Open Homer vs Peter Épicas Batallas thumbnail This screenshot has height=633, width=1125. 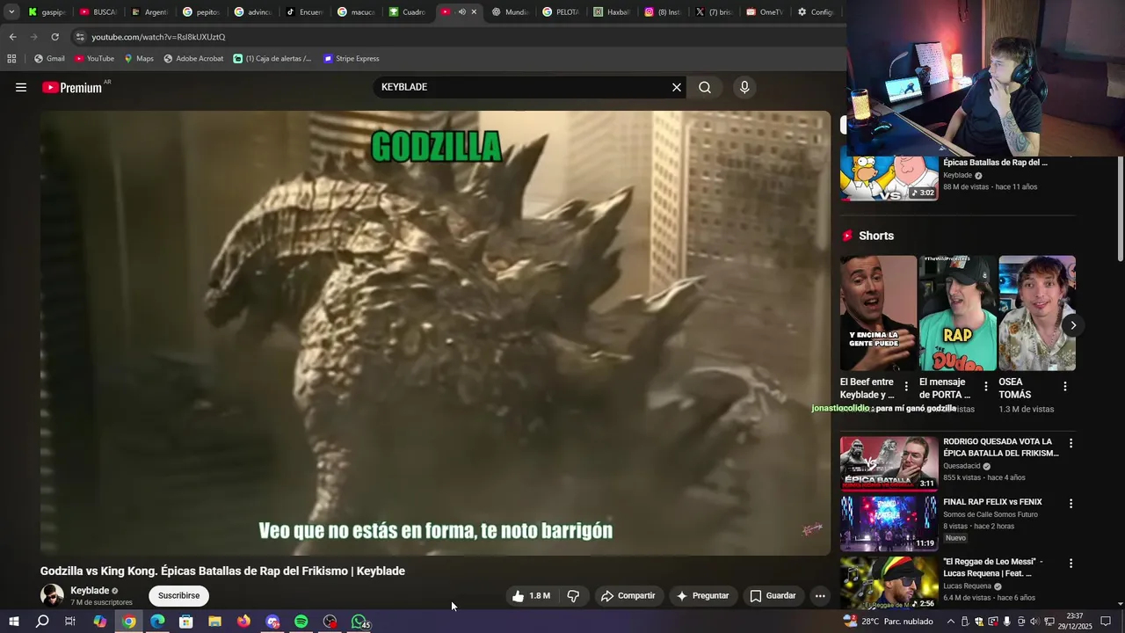pos(889,178)
